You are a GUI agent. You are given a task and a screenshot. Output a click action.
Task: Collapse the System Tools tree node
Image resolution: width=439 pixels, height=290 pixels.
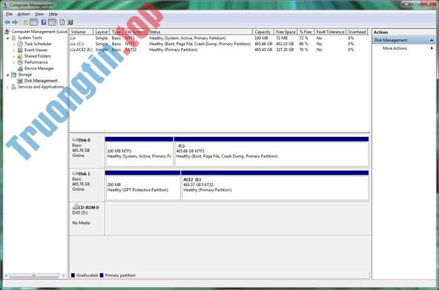coord(7,38)
